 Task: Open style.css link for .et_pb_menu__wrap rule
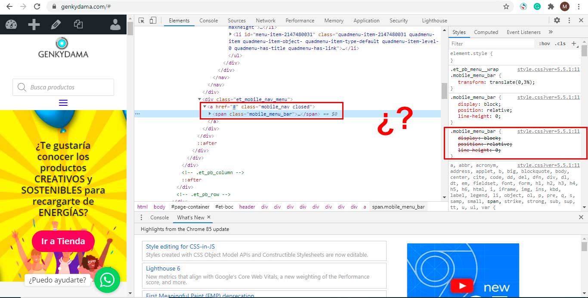tap(548, 69)
